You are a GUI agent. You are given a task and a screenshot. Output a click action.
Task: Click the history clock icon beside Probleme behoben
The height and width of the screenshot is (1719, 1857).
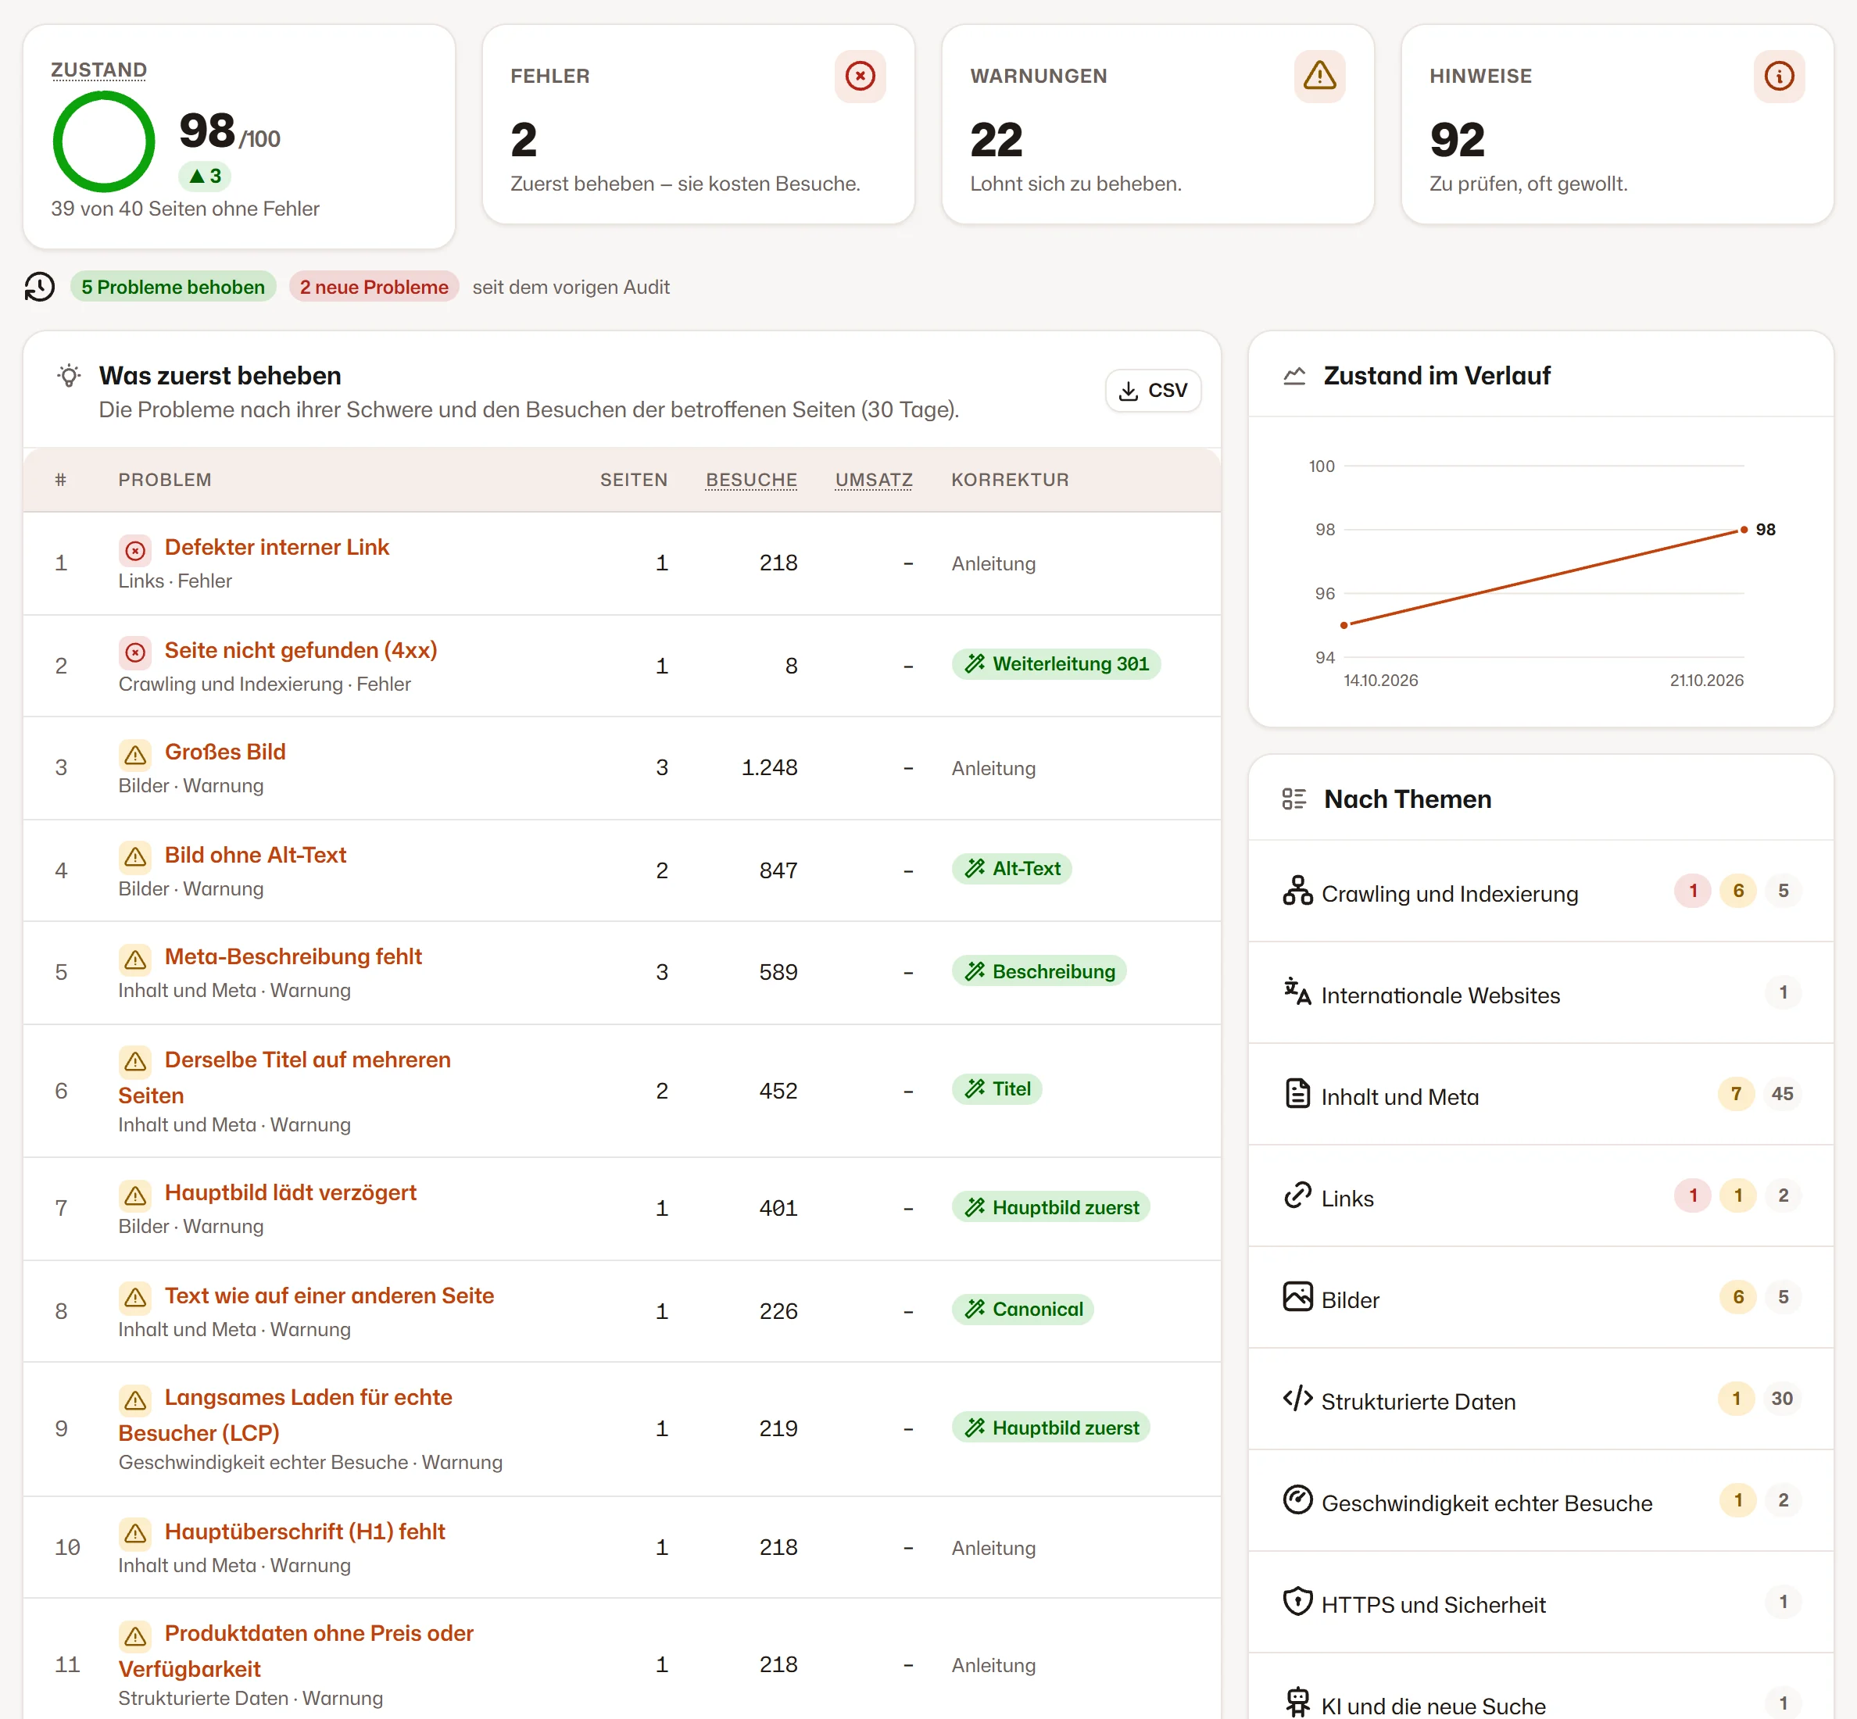click(40, 287)
